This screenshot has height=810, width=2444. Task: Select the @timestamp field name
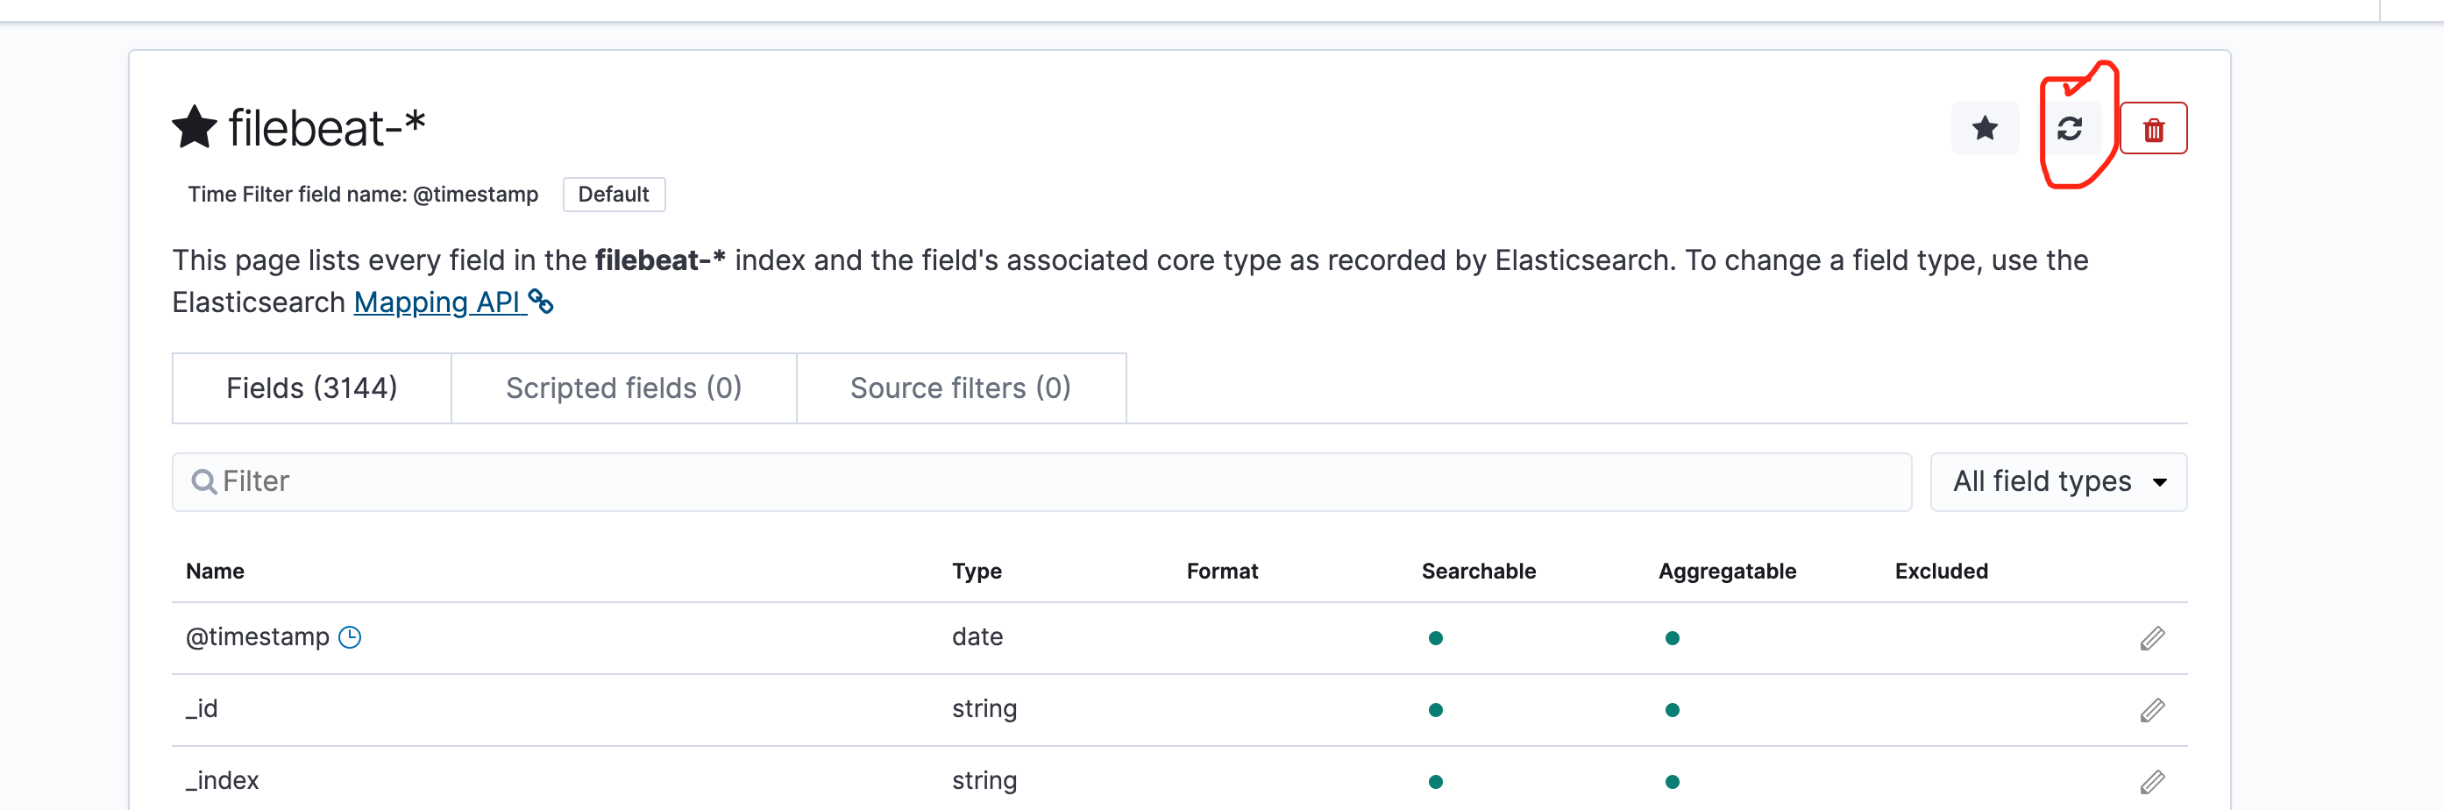click(x=258, y=637)
